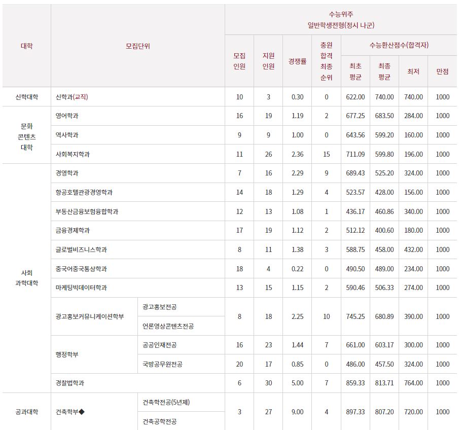
Task: Click the 최초평균 value 745.25
Action: click(355, 316)
